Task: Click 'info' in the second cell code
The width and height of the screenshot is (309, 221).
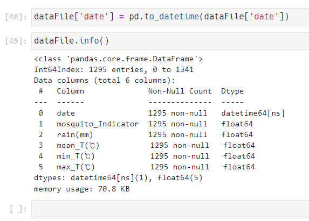Action: pyautogui.click(x=90, y=41)
